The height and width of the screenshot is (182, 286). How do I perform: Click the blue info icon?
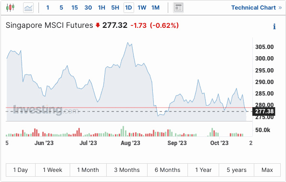[274, 26]
